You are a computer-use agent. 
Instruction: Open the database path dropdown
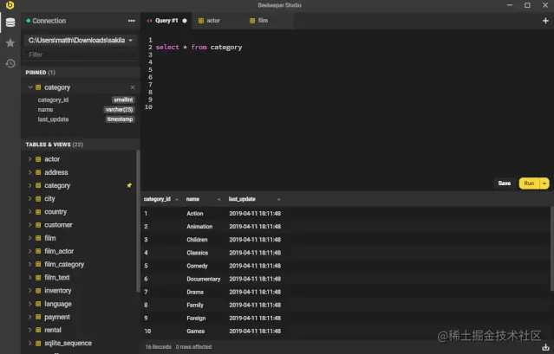(x=81, y=41)
